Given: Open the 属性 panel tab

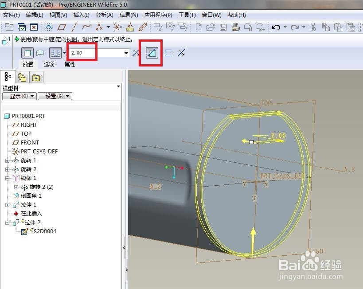Looking at the screenshot, I should [70, 64].
